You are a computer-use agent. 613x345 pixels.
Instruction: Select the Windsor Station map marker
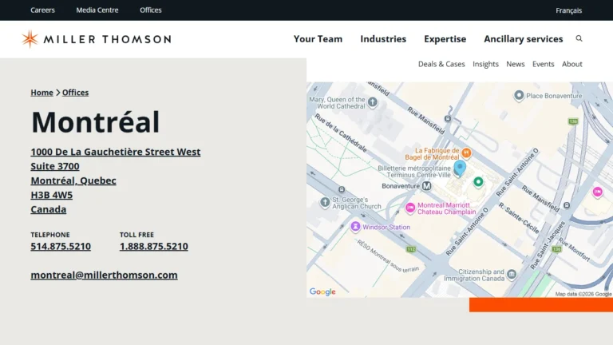(x=355, y=227)
